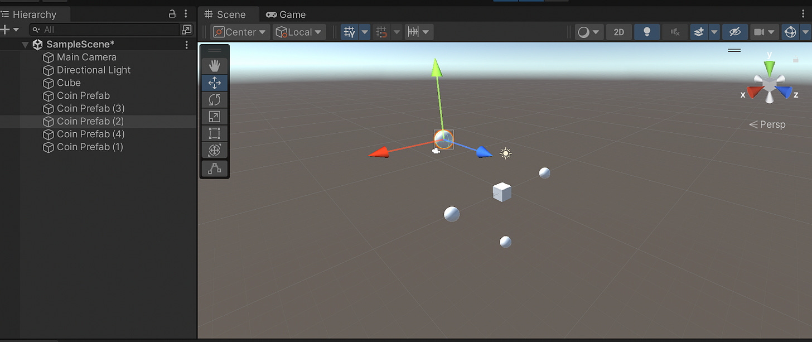Click the center cube of orientation gizmo
The height and width of the screenshot is (342, 812).
(x=770, y=84)
